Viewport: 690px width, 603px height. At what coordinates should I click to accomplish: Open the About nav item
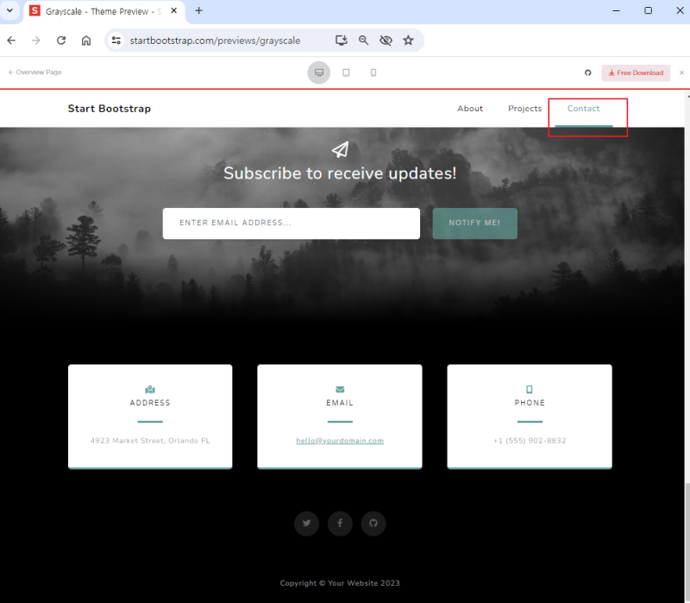click(x=470, y=109)
